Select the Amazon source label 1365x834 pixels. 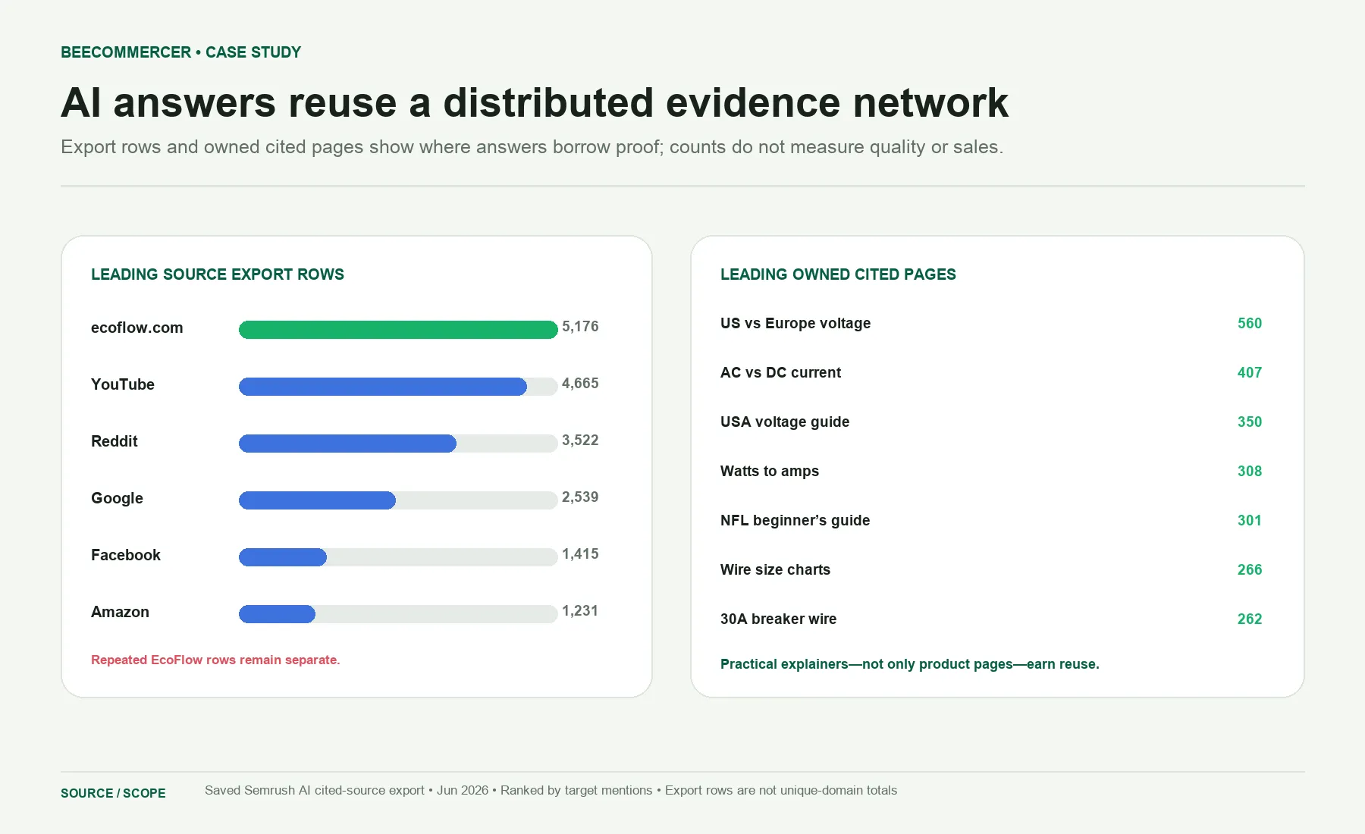coord(120,612)
